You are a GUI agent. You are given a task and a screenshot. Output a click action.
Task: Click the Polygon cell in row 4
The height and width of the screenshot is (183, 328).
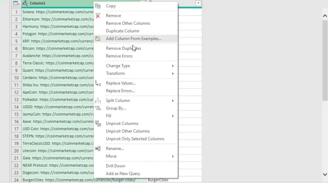57,34
